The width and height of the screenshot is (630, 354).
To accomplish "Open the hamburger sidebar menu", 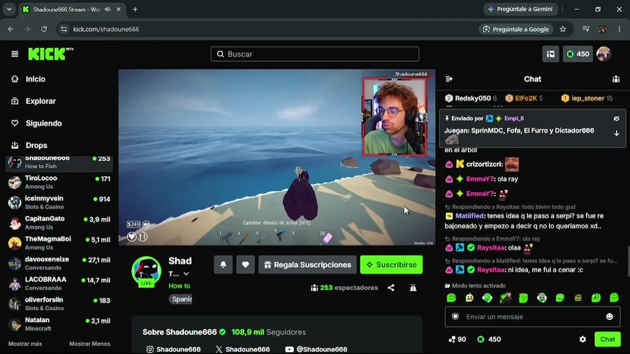I will (15, 54).
